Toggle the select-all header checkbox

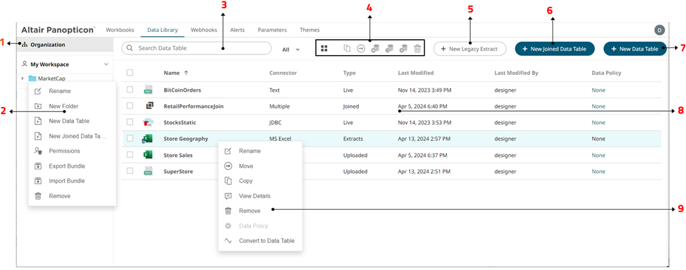tap(130, 73)
